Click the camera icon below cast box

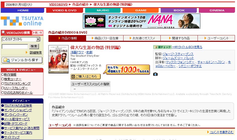click(155, 74)
